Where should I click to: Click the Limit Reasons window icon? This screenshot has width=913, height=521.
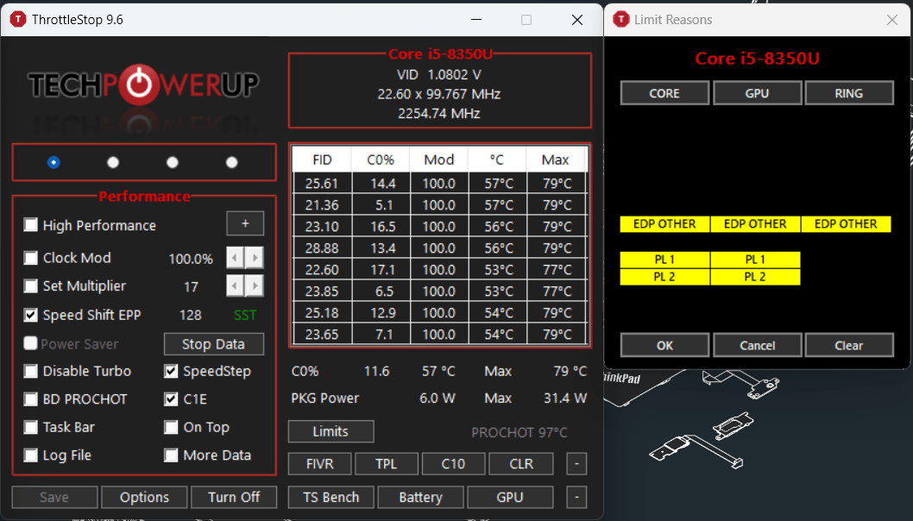[x=620, y=19]
